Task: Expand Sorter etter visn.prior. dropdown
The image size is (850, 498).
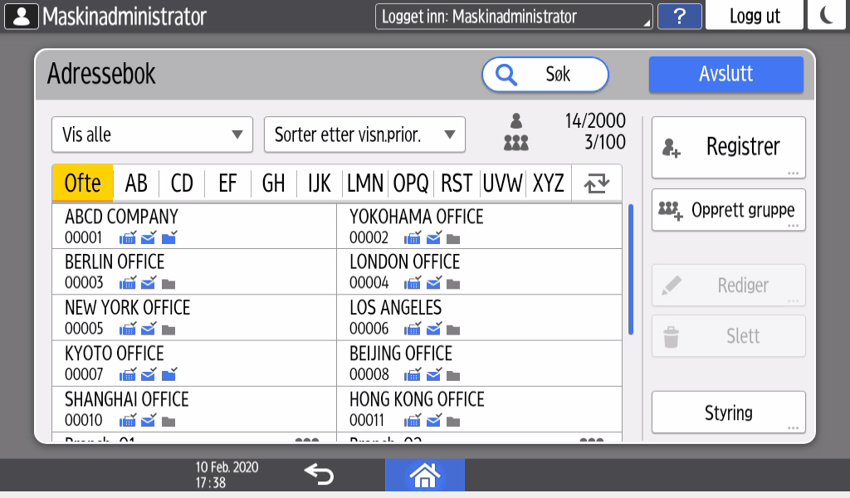Action: 364,134
